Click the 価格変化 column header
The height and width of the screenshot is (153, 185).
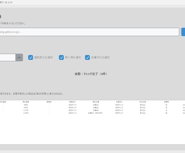72,102
